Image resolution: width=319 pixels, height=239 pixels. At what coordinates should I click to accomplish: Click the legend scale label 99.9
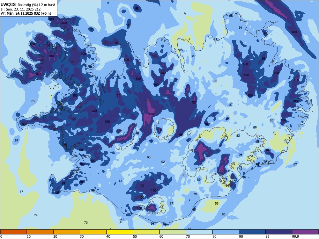click(295, 236)
